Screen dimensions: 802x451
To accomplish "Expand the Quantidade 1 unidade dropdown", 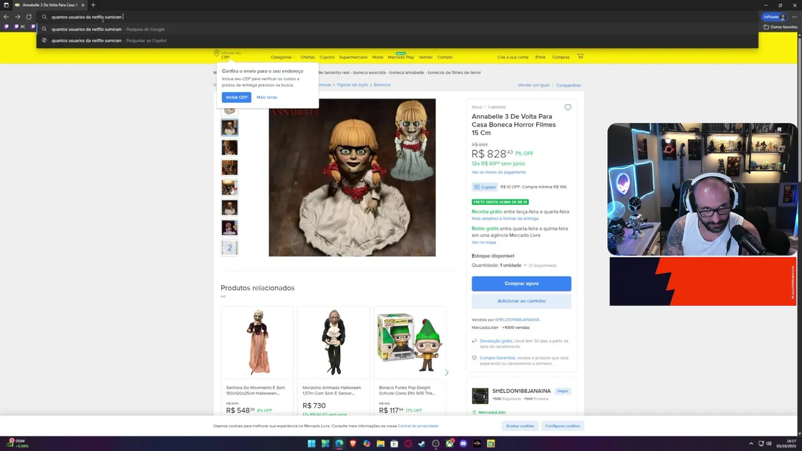I will coord(513,266).
